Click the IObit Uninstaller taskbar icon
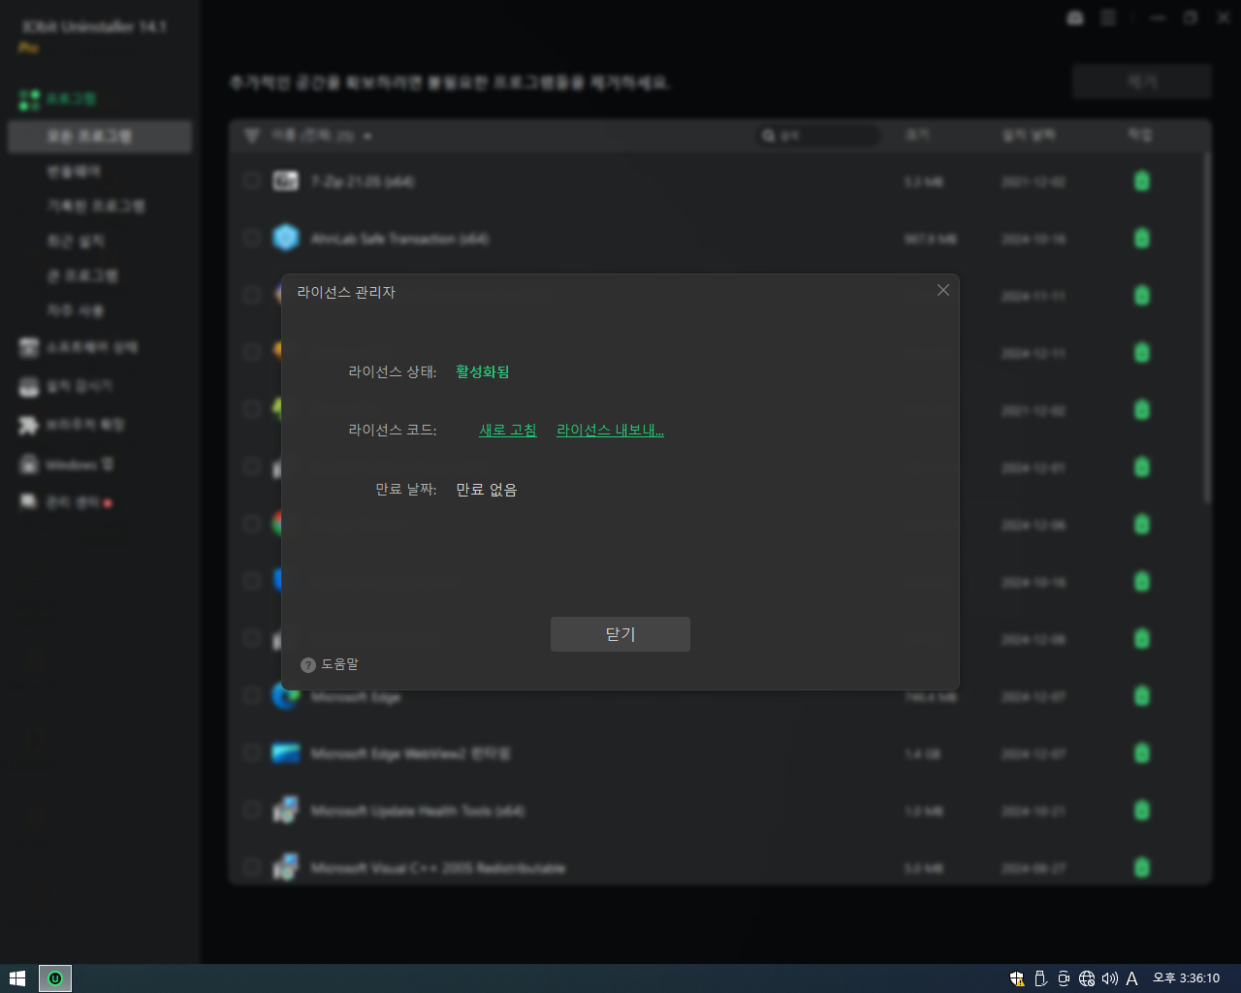Screen dimensions: 1241x993 55,978
